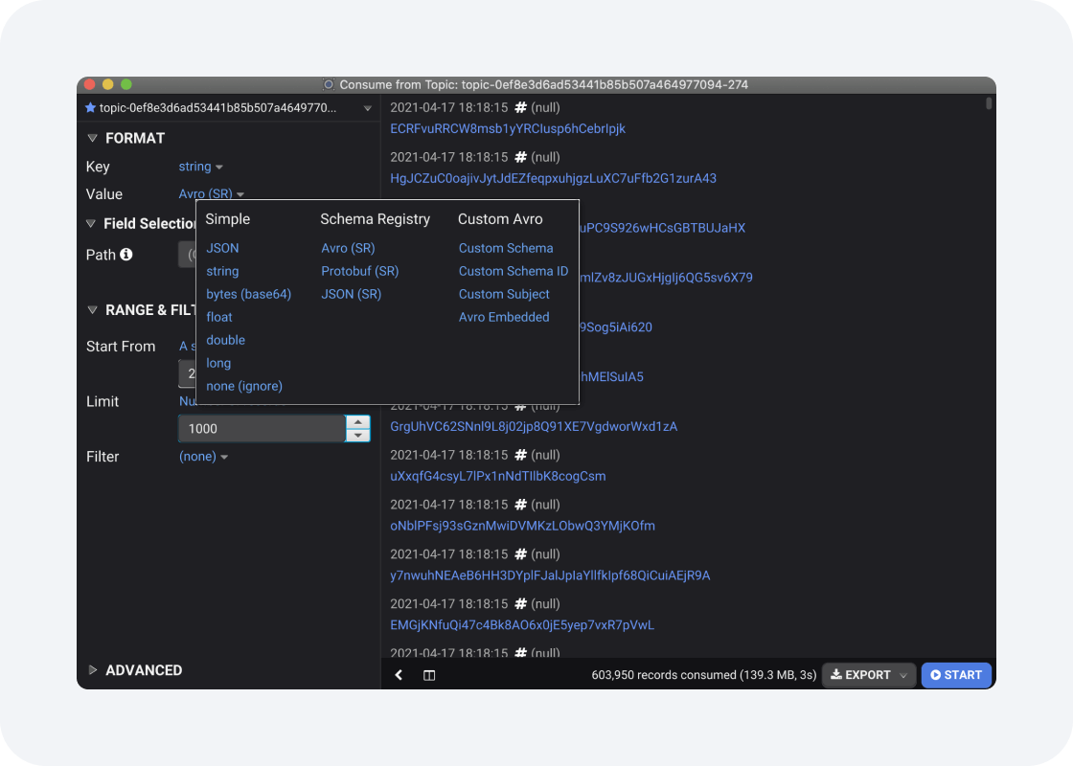
Task: Choose double format option
Action: [x=225, y=340]
